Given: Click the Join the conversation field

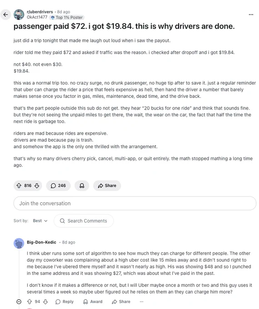Looking at the screenshot, I should (135, 203).
